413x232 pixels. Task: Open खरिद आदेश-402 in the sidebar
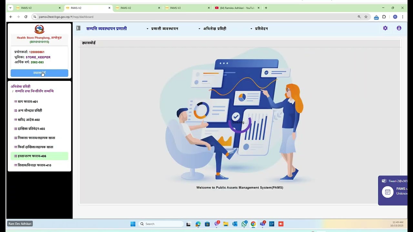pyautogui.click(x=39, y=120)
